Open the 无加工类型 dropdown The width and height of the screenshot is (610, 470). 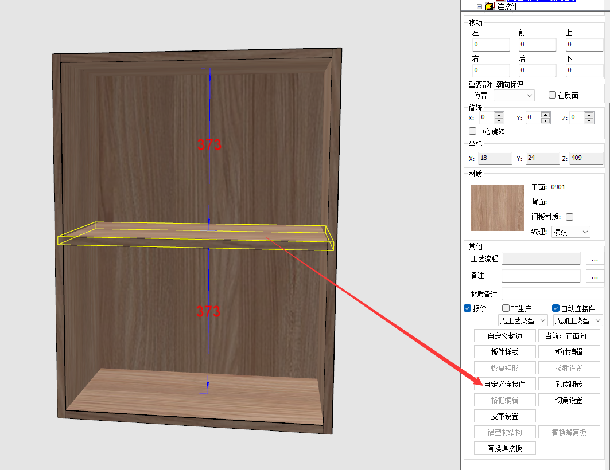(578, 320)
